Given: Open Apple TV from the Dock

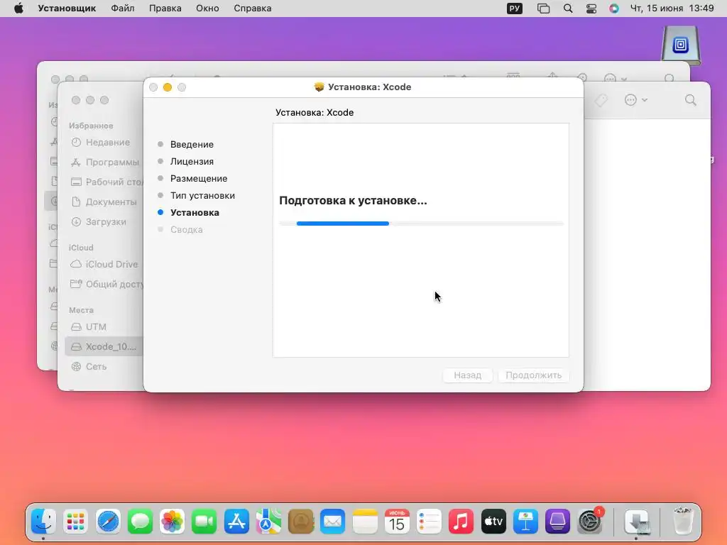Looking at the screenshot, I should (493, 522).
